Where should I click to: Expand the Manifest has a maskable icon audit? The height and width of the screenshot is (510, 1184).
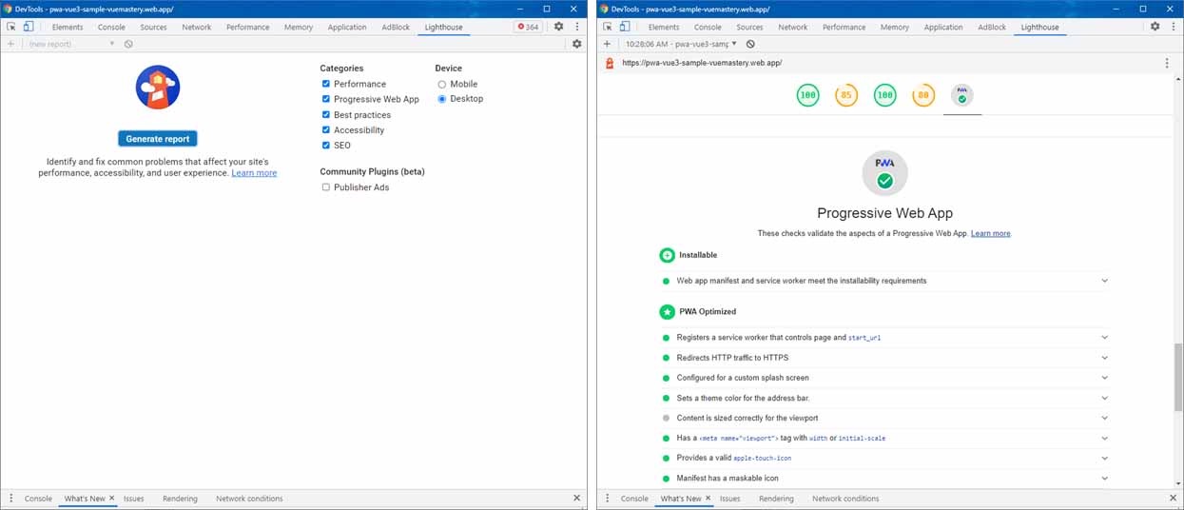click(1104, 479)
